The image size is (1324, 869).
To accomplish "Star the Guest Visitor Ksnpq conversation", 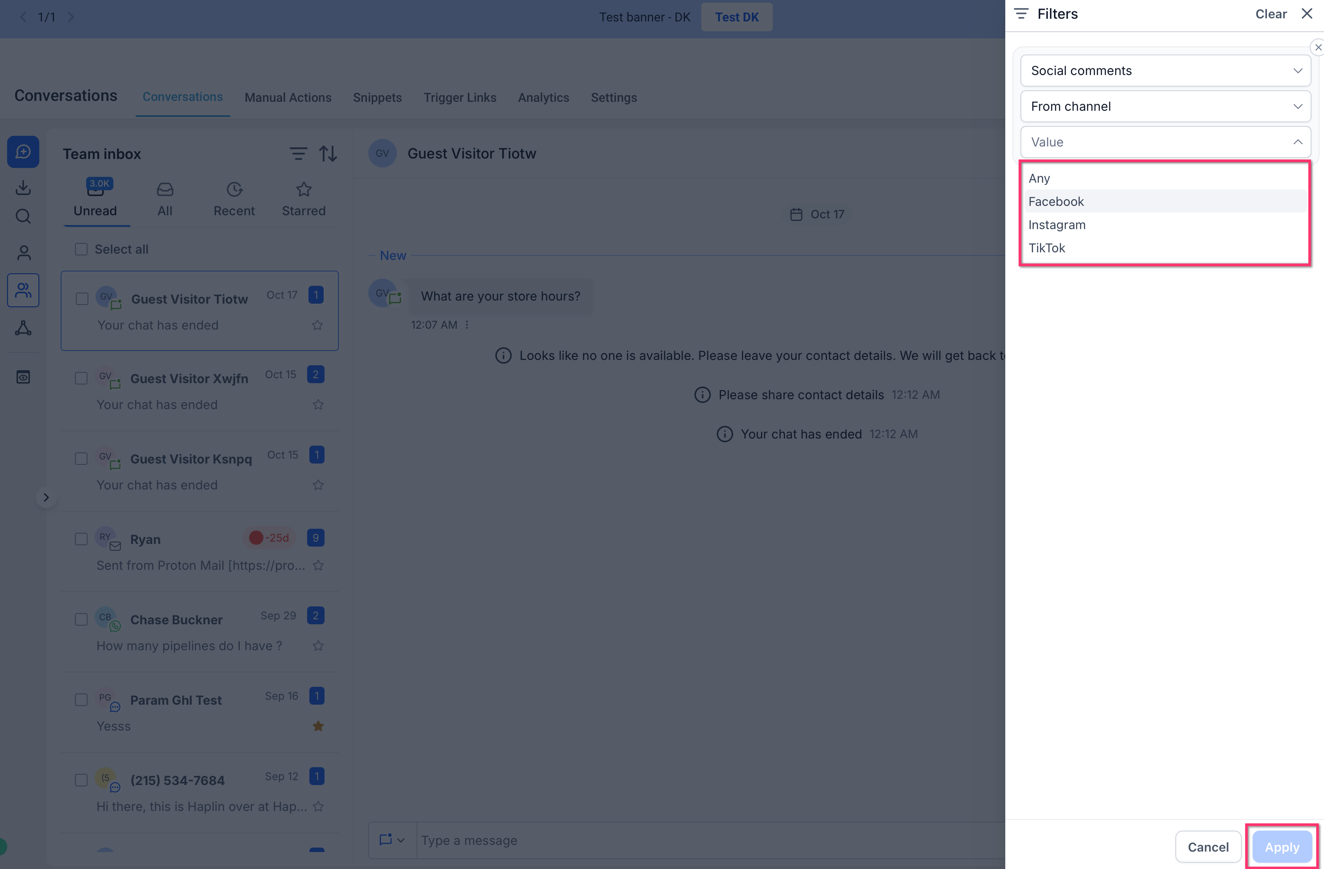I will coord(318,485).
